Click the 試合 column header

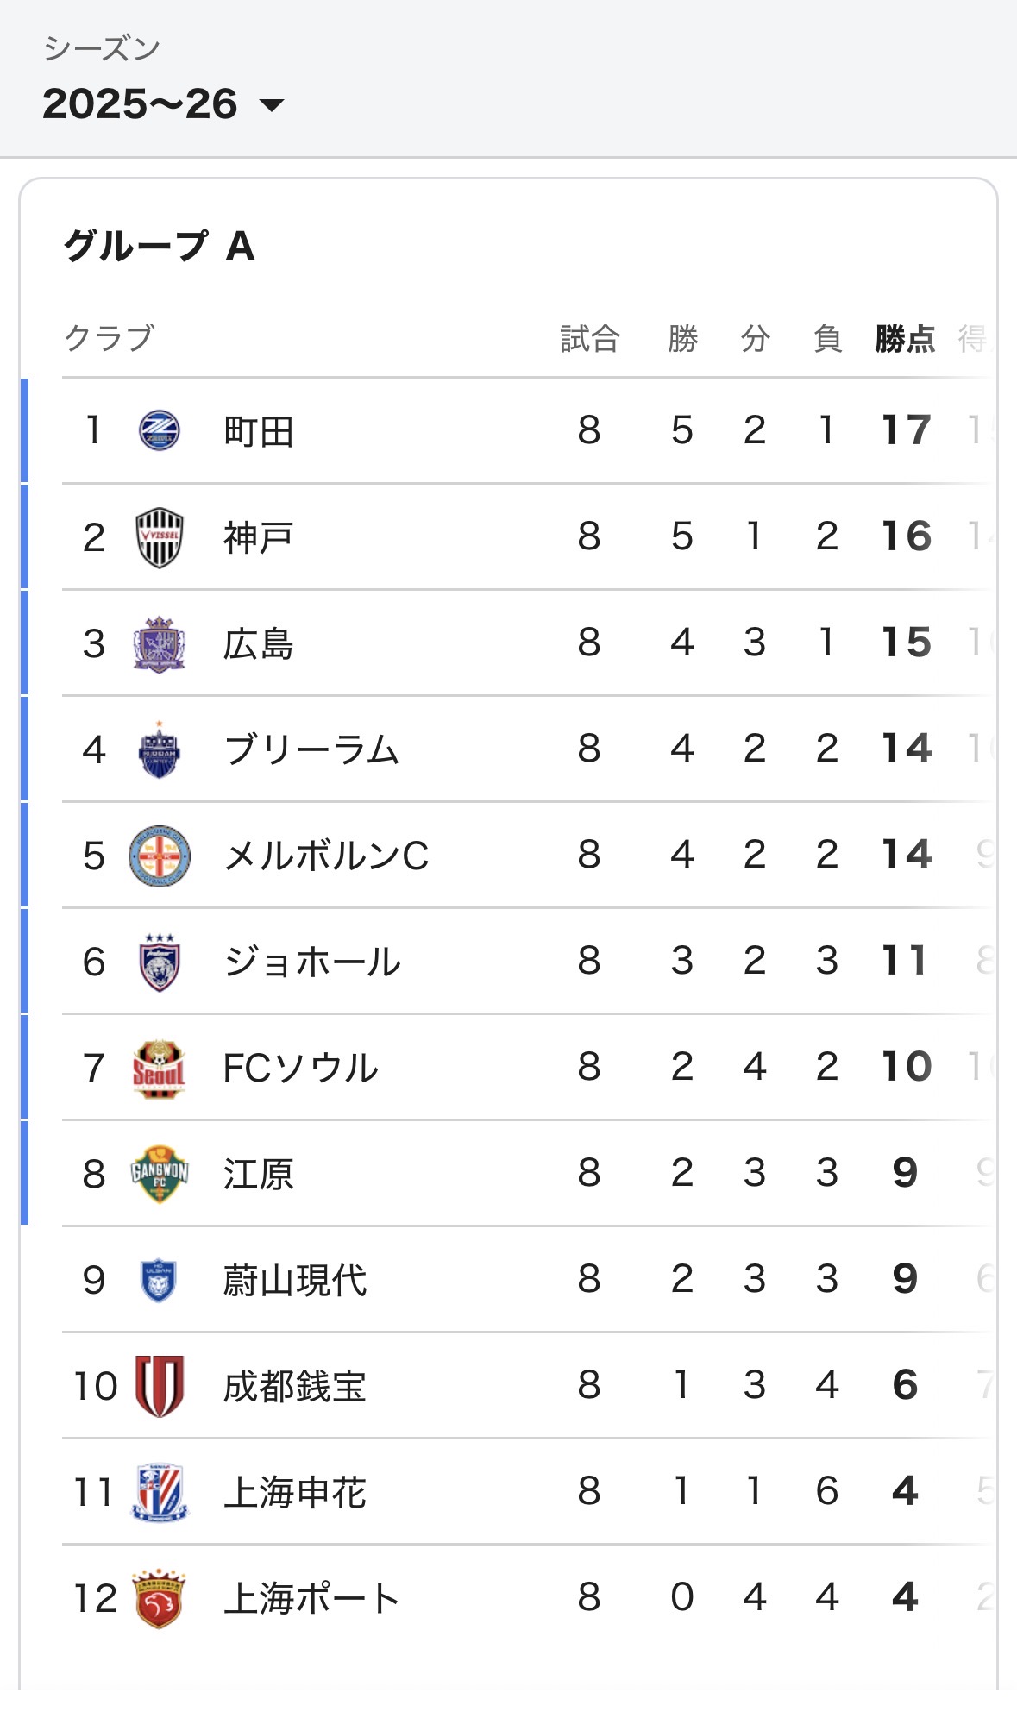tap(590, 339)
